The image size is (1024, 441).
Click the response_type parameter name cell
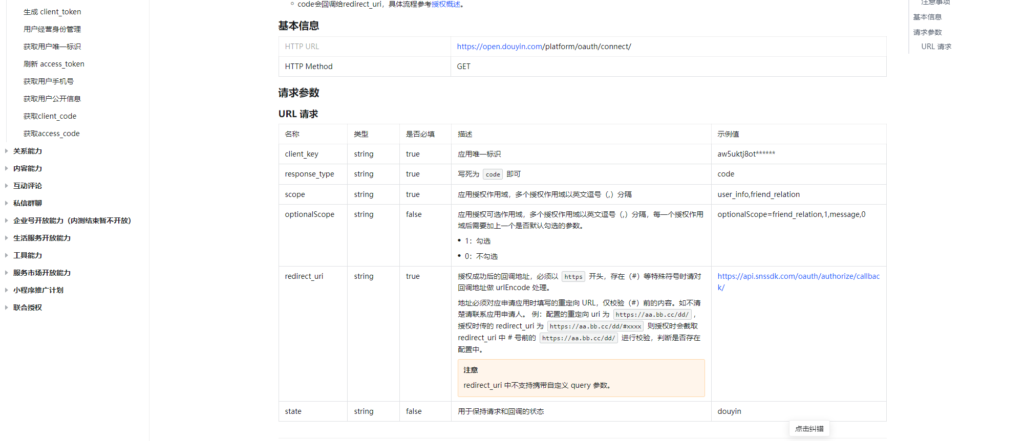[x=313, y=174]
